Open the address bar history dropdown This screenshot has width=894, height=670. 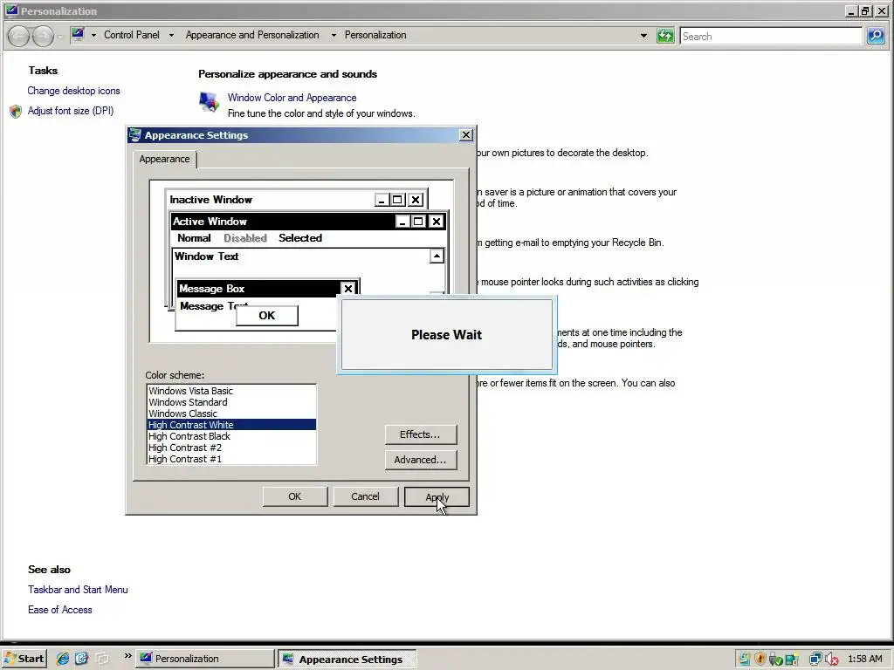[643, 35]
